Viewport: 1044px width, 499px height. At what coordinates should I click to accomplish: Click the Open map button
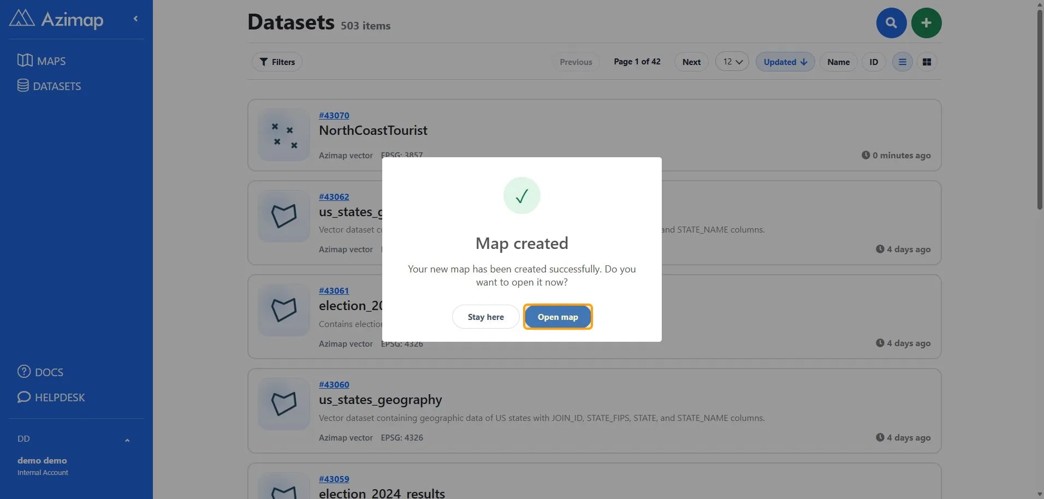pos(557,317)
